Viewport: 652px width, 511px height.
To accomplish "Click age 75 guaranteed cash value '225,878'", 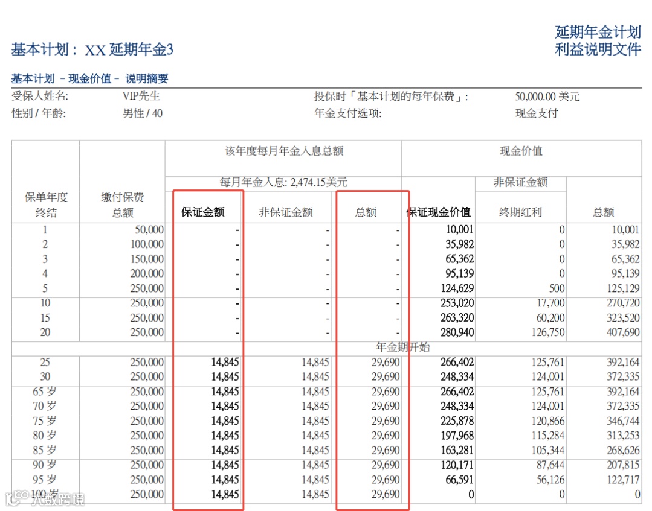I will click(457, 421).
